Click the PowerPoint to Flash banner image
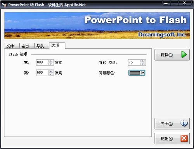The width and height of the screenshot is (194, 149). tap(97, 26)
